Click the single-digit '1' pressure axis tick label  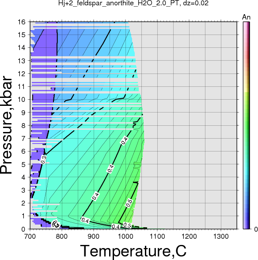23,216
